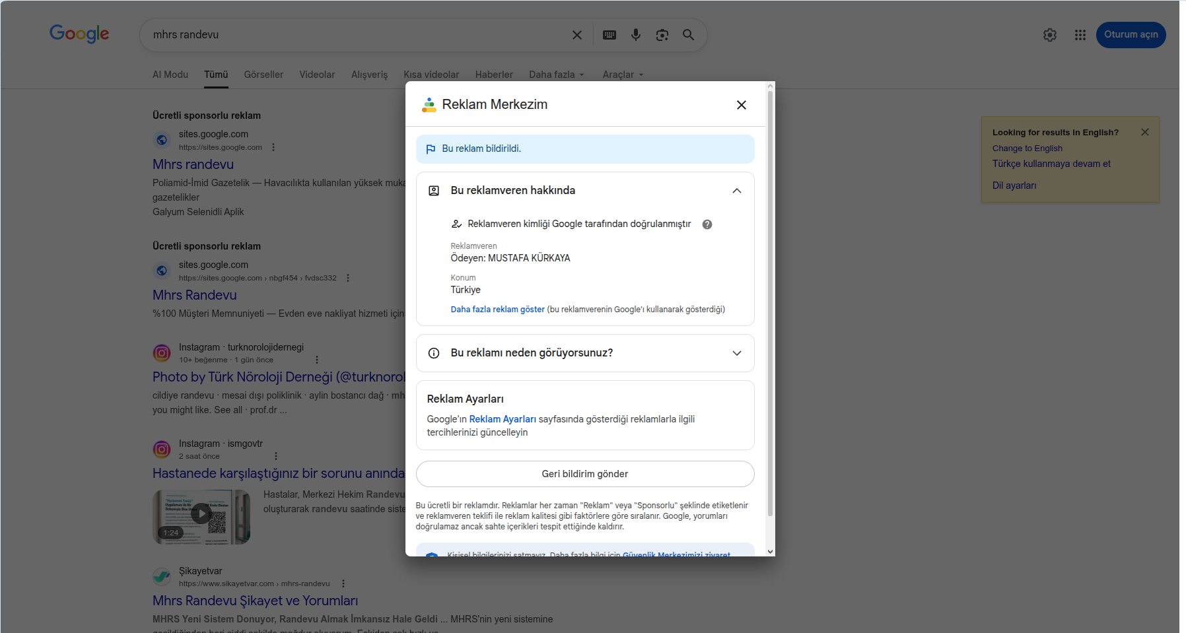Screen dimensions: 1186x633
Task: Open the Haberler tab
Action: (x=494, y=75)
